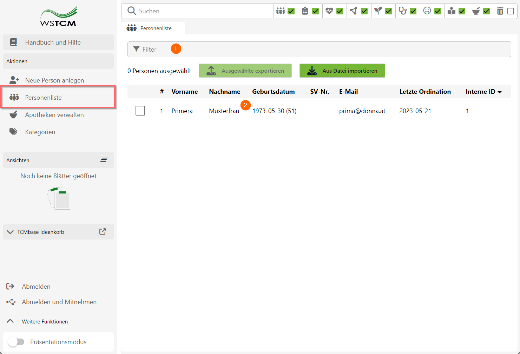Click the book reader icon in the search bar
This screenshot has height=354, width=520.
[452, 11]
